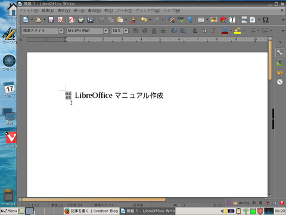Expand table insert dropdown arrow

click(207, 20)
